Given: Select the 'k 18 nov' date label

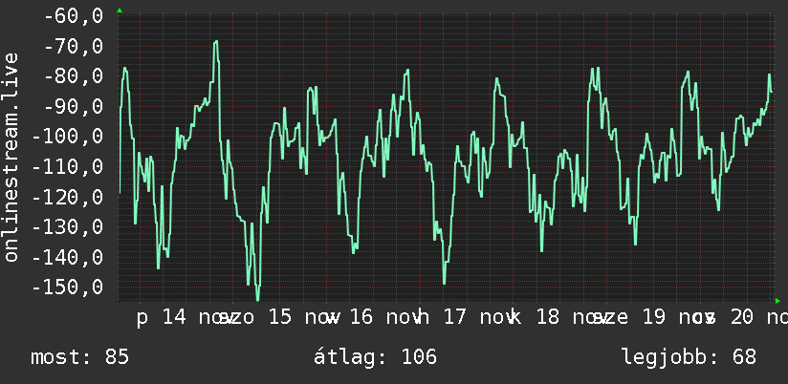Looking at the screenshot, I should pos(558,318).
